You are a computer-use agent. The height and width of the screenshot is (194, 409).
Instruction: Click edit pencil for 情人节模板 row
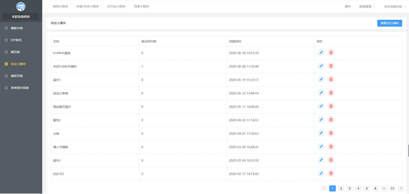[x=321, y=147]
